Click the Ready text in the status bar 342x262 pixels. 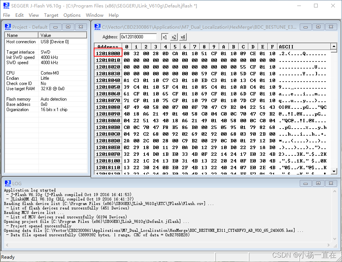tap(8, 257)
